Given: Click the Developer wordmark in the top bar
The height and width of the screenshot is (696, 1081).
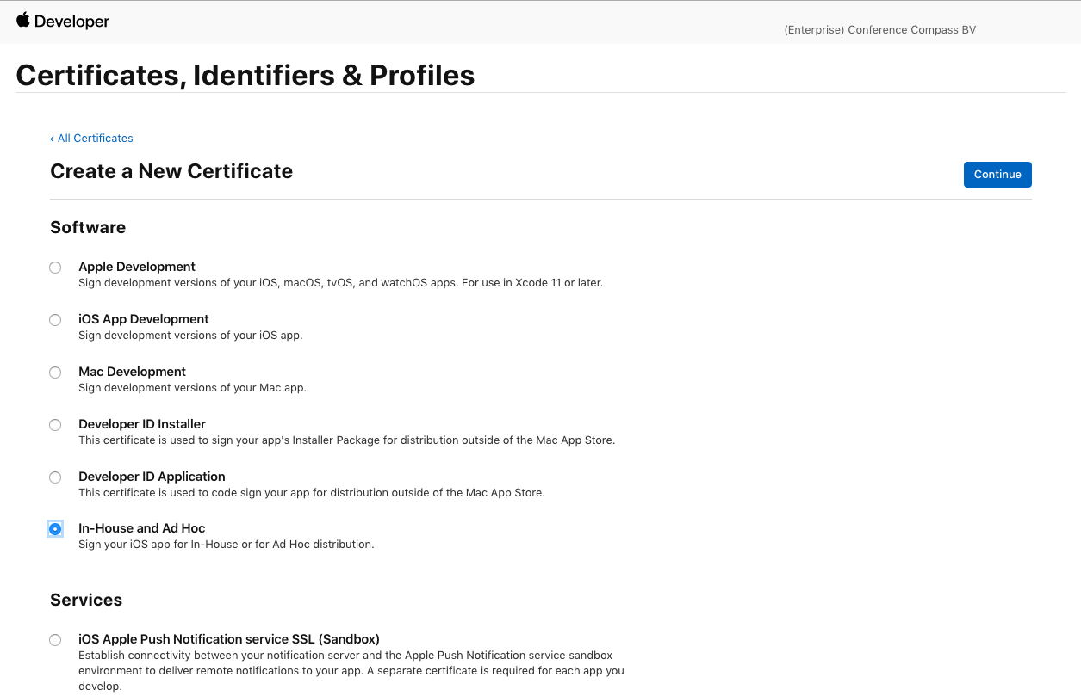Looking at the screenshot, I should (73, 21).
